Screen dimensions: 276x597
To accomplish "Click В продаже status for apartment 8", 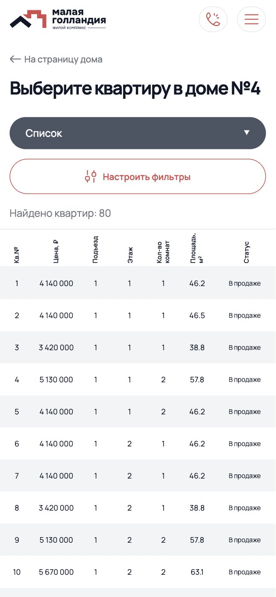I will 244,508.
